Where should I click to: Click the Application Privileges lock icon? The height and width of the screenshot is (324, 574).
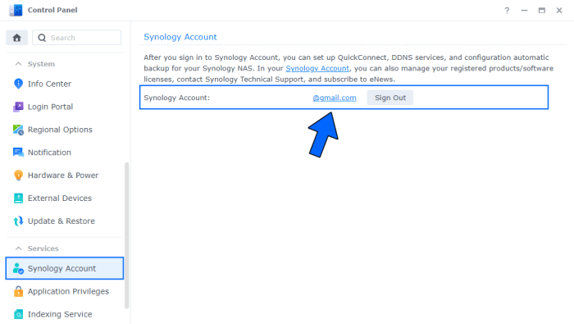click(18, 291)
